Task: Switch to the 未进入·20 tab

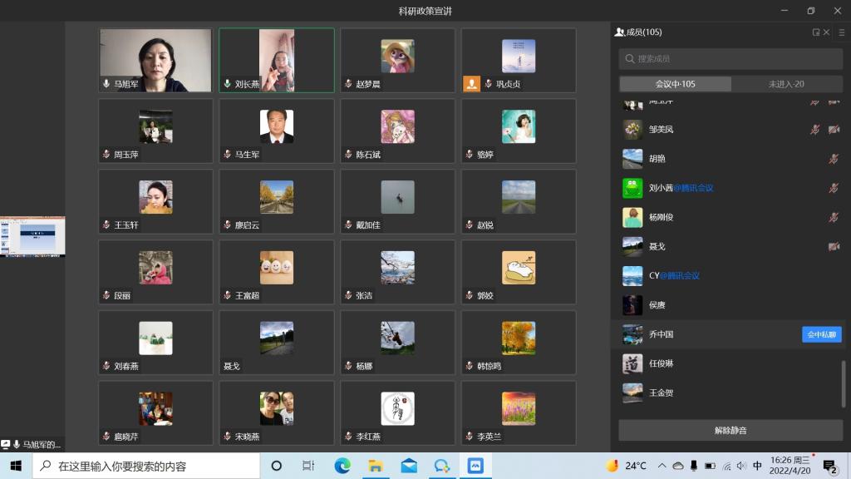Action: [x=785, y=84]
